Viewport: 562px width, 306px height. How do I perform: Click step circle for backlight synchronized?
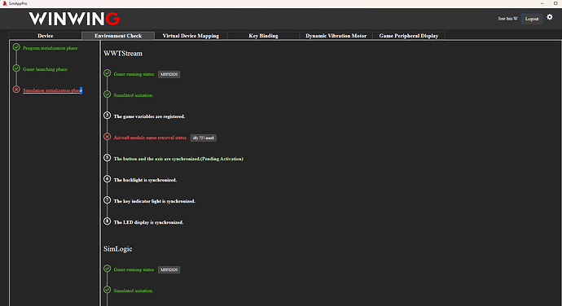(x=108, y=179)
